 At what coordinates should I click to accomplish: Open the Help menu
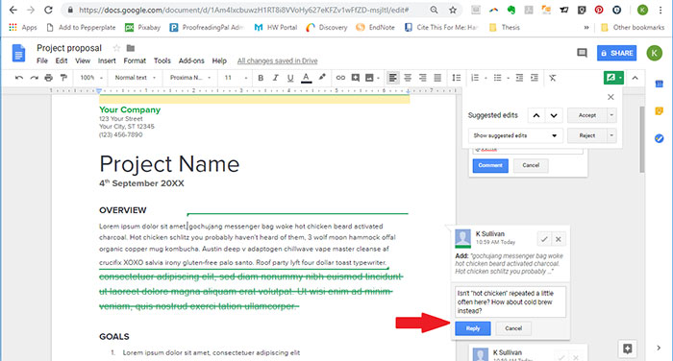[x=219, y=60]
